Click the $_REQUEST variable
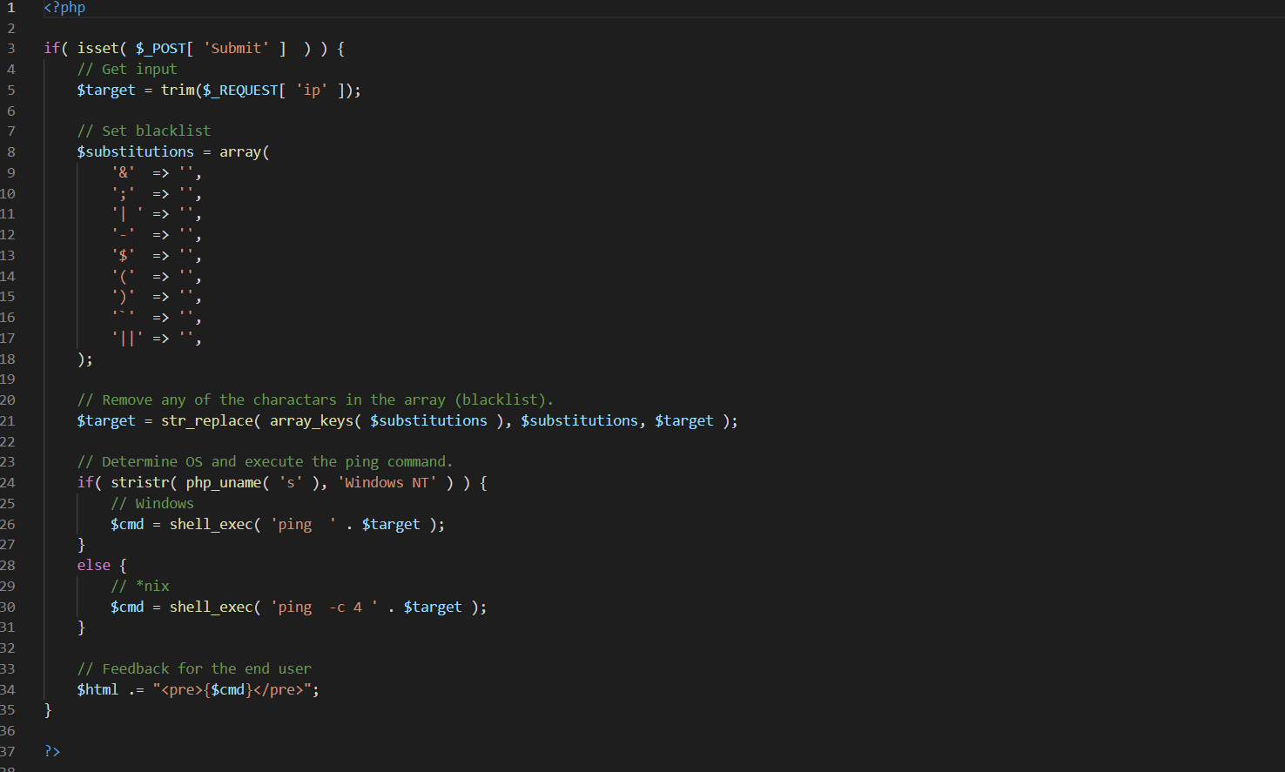This screenshot has height=772, width=1285. point(240,91)
